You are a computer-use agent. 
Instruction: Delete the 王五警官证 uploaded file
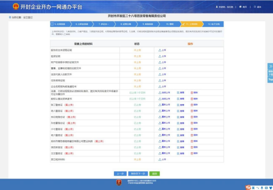click(194, 154)
